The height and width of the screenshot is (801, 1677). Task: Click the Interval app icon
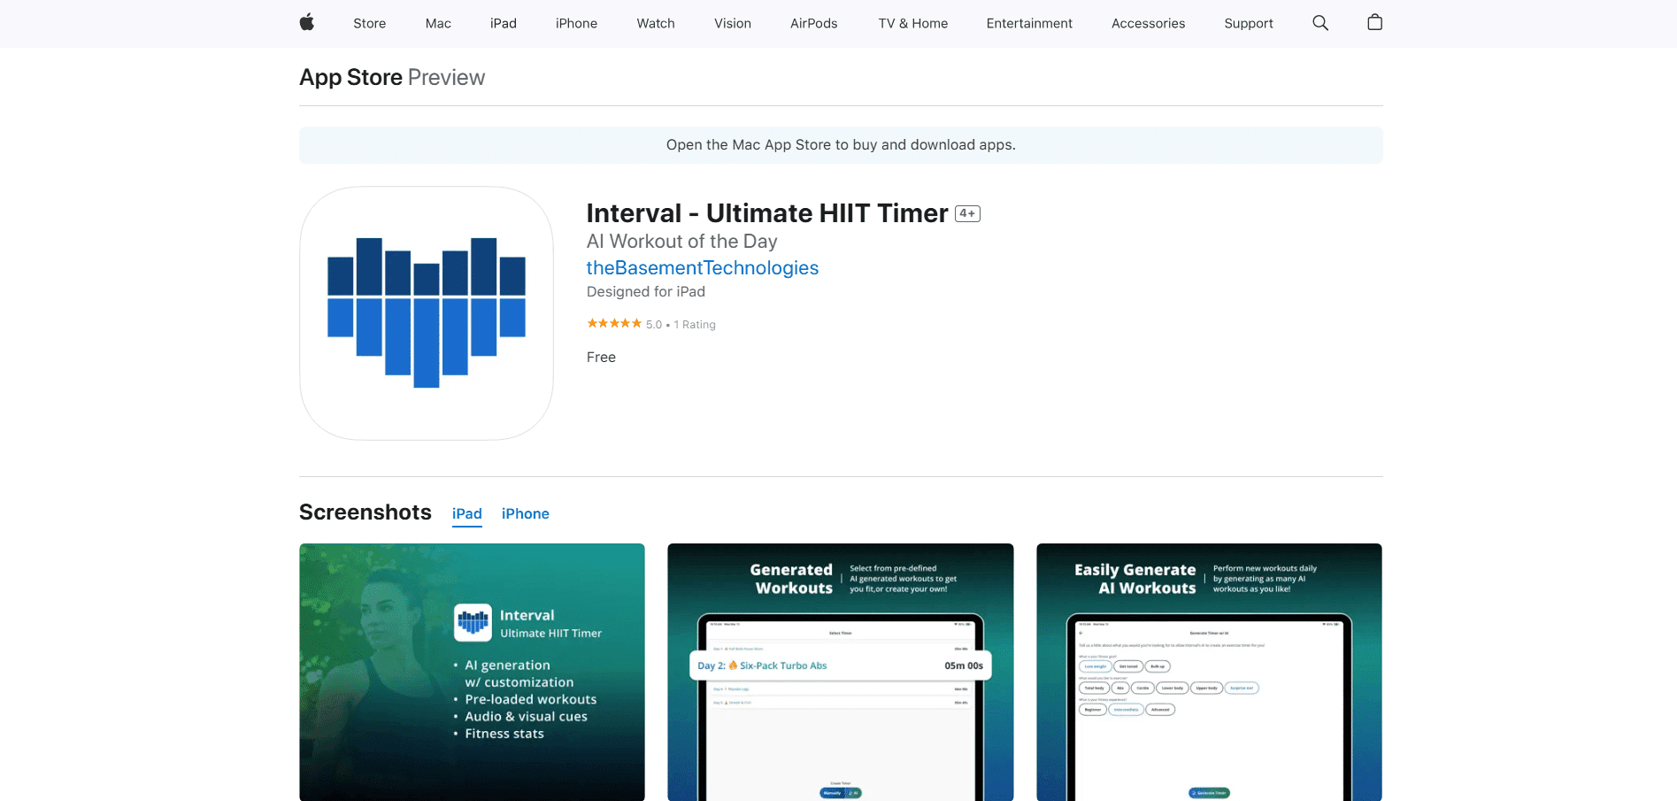(x=426, y=312)
